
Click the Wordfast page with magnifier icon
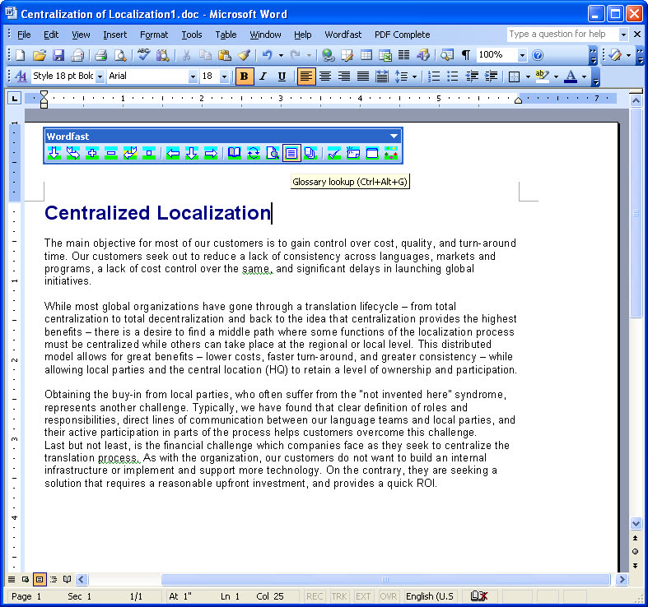pyautogui.click(x=273, y=153)
